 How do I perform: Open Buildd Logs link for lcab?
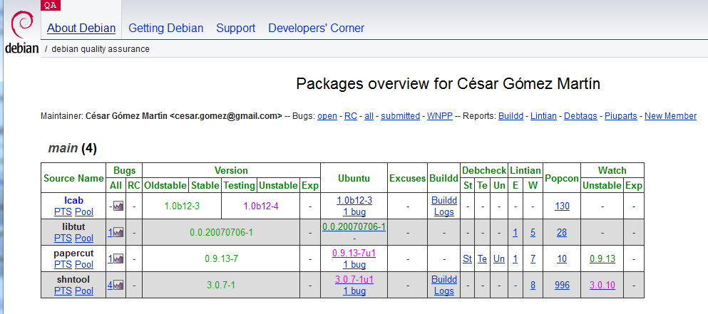(x=444, y=206)
